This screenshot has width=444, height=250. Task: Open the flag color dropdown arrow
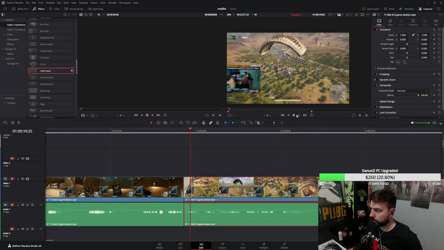[x=229, y=123]
